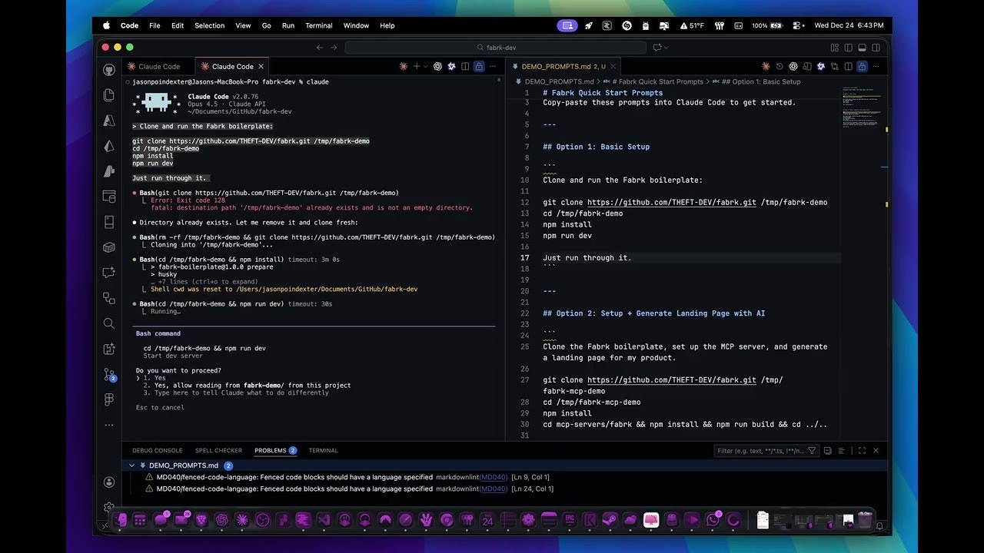The width and height of the screenshot is (984, 553).
Task: Toggle lock on the left editor group
Action: 479,66
